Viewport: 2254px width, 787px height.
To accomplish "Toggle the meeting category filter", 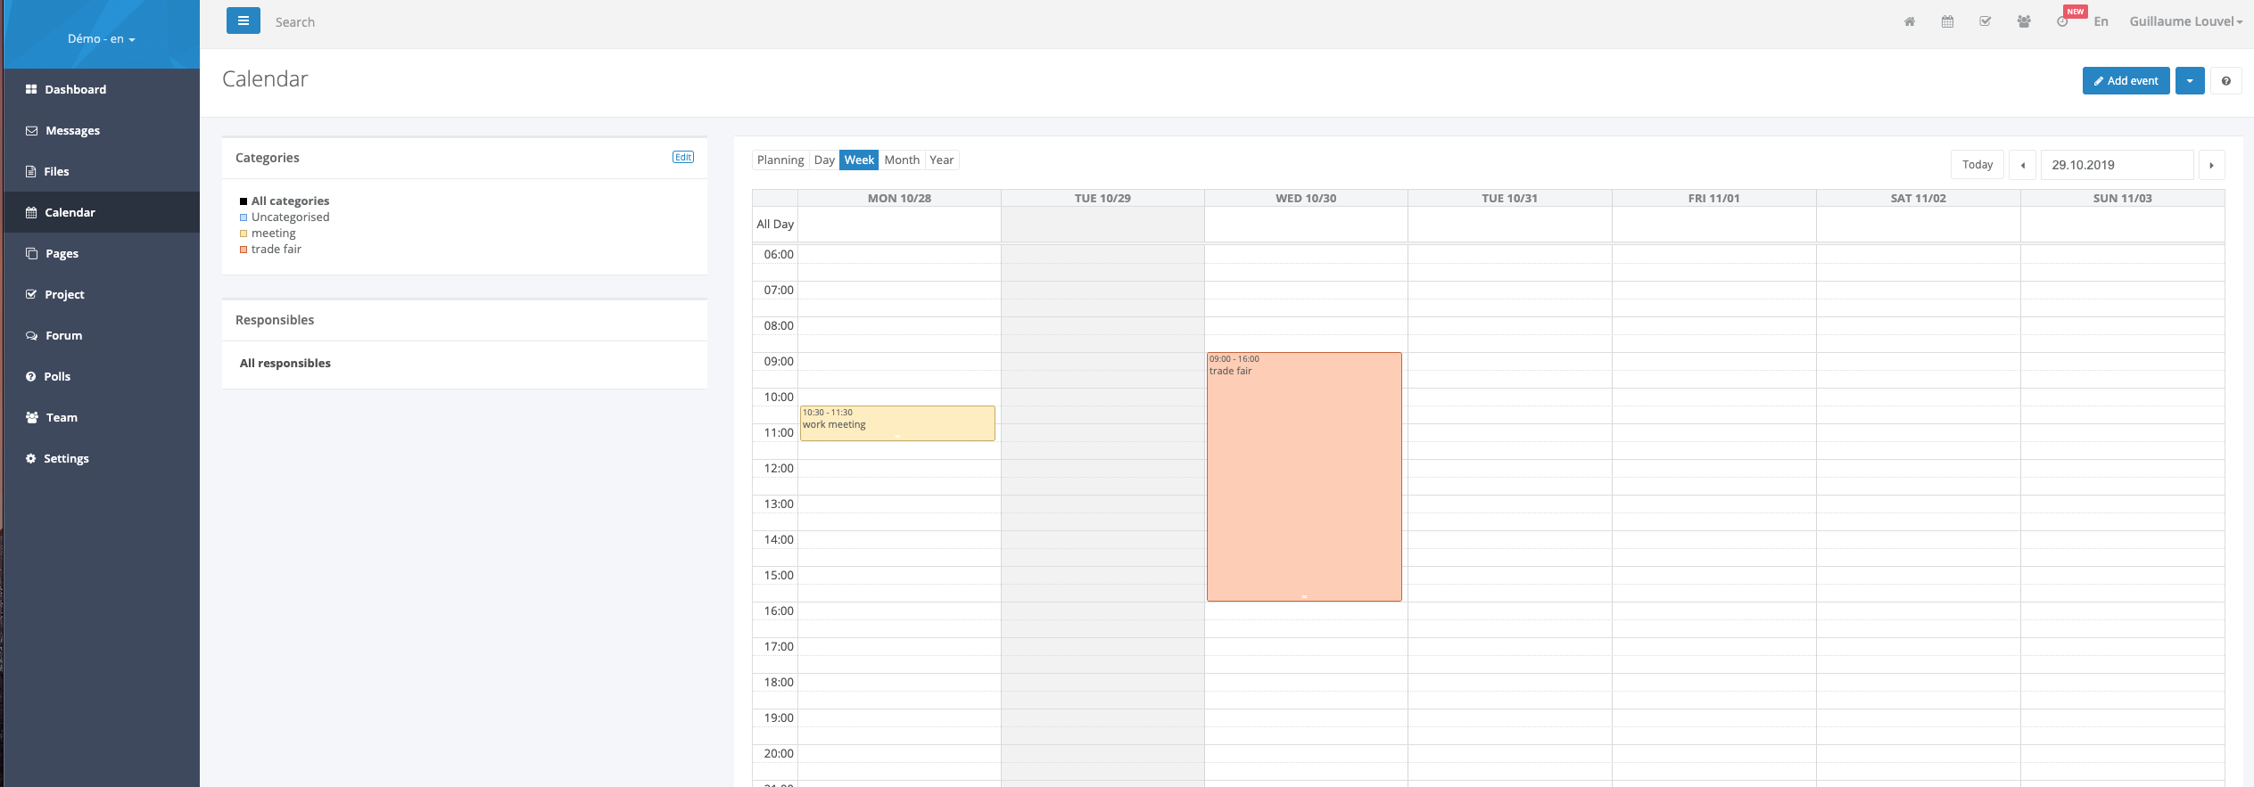I will coord(273,234).
